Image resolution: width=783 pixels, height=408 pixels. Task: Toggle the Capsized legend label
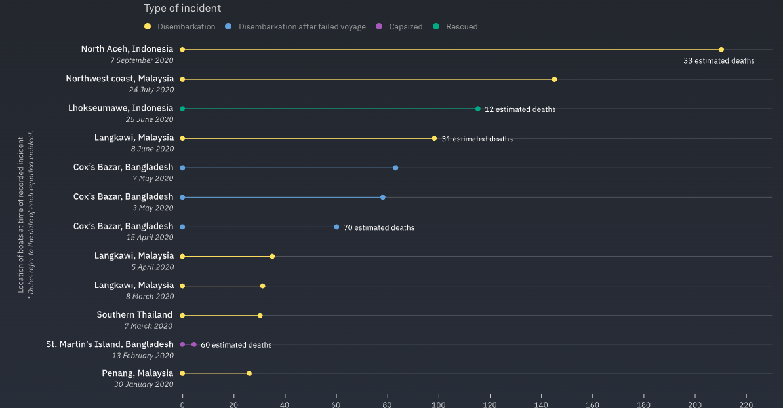(x=405, y=27)
